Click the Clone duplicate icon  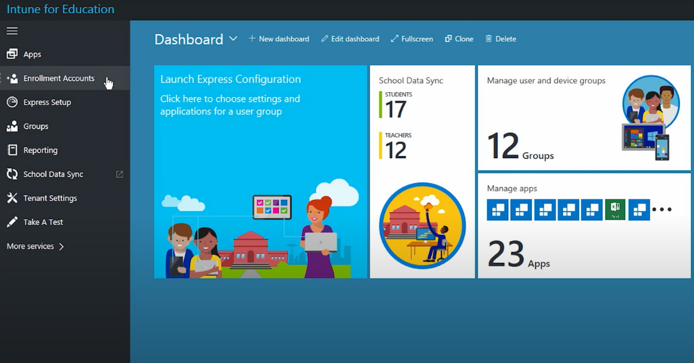(x=448, y=39)
